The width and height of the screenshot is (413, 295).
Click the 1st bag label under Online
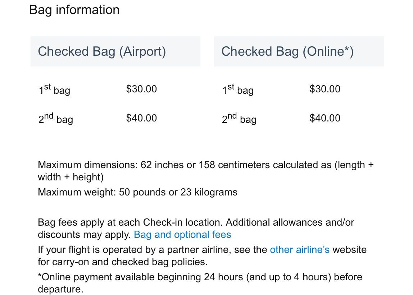click(238, 89)
